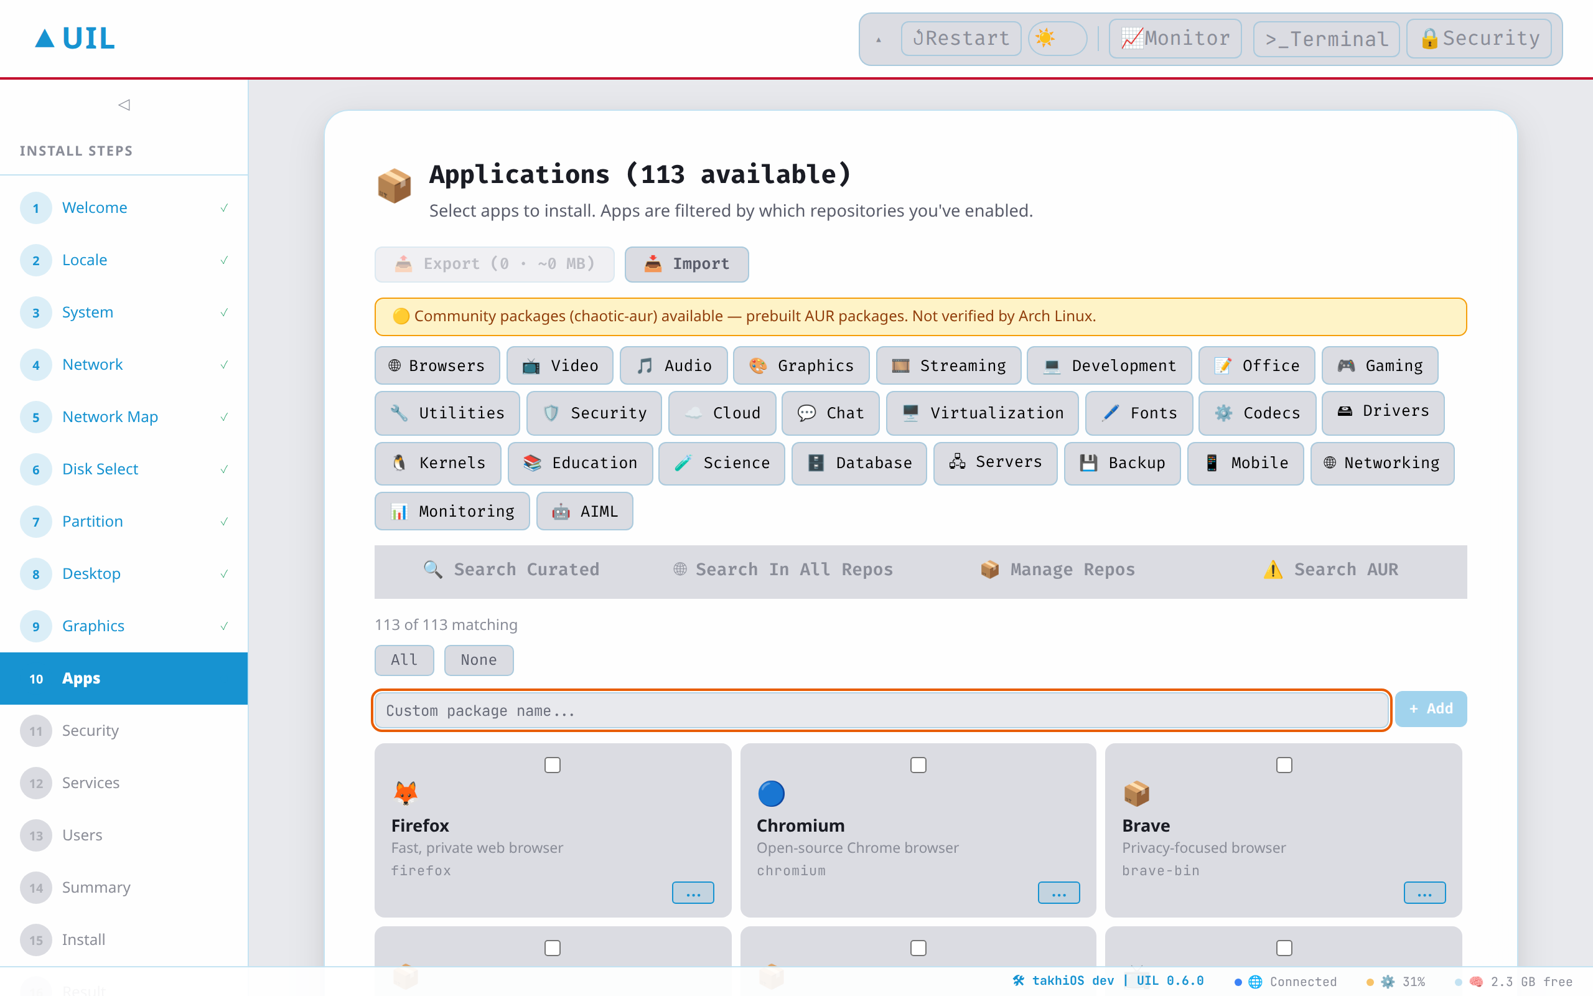The image size is (1593, 996).
Task: Go to the Locale step
Action: (124, 260)
